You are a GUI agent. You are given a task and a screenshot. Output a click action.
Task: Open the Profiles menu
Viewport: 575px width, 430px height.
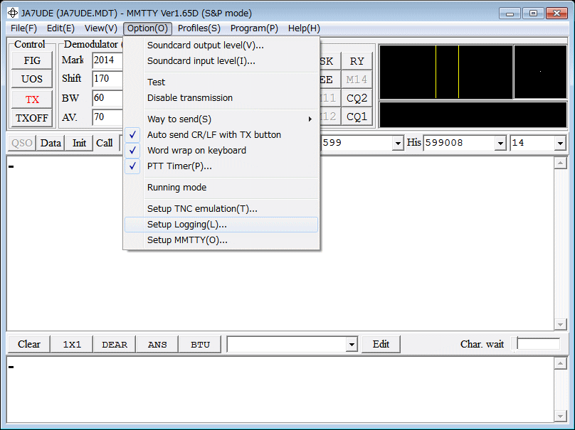[x=199, y=28]
